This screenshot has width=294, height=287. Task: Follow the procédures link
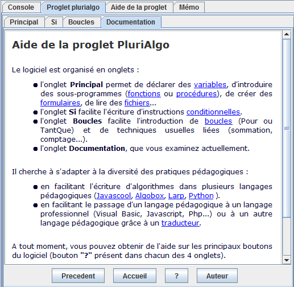point(196,93)
